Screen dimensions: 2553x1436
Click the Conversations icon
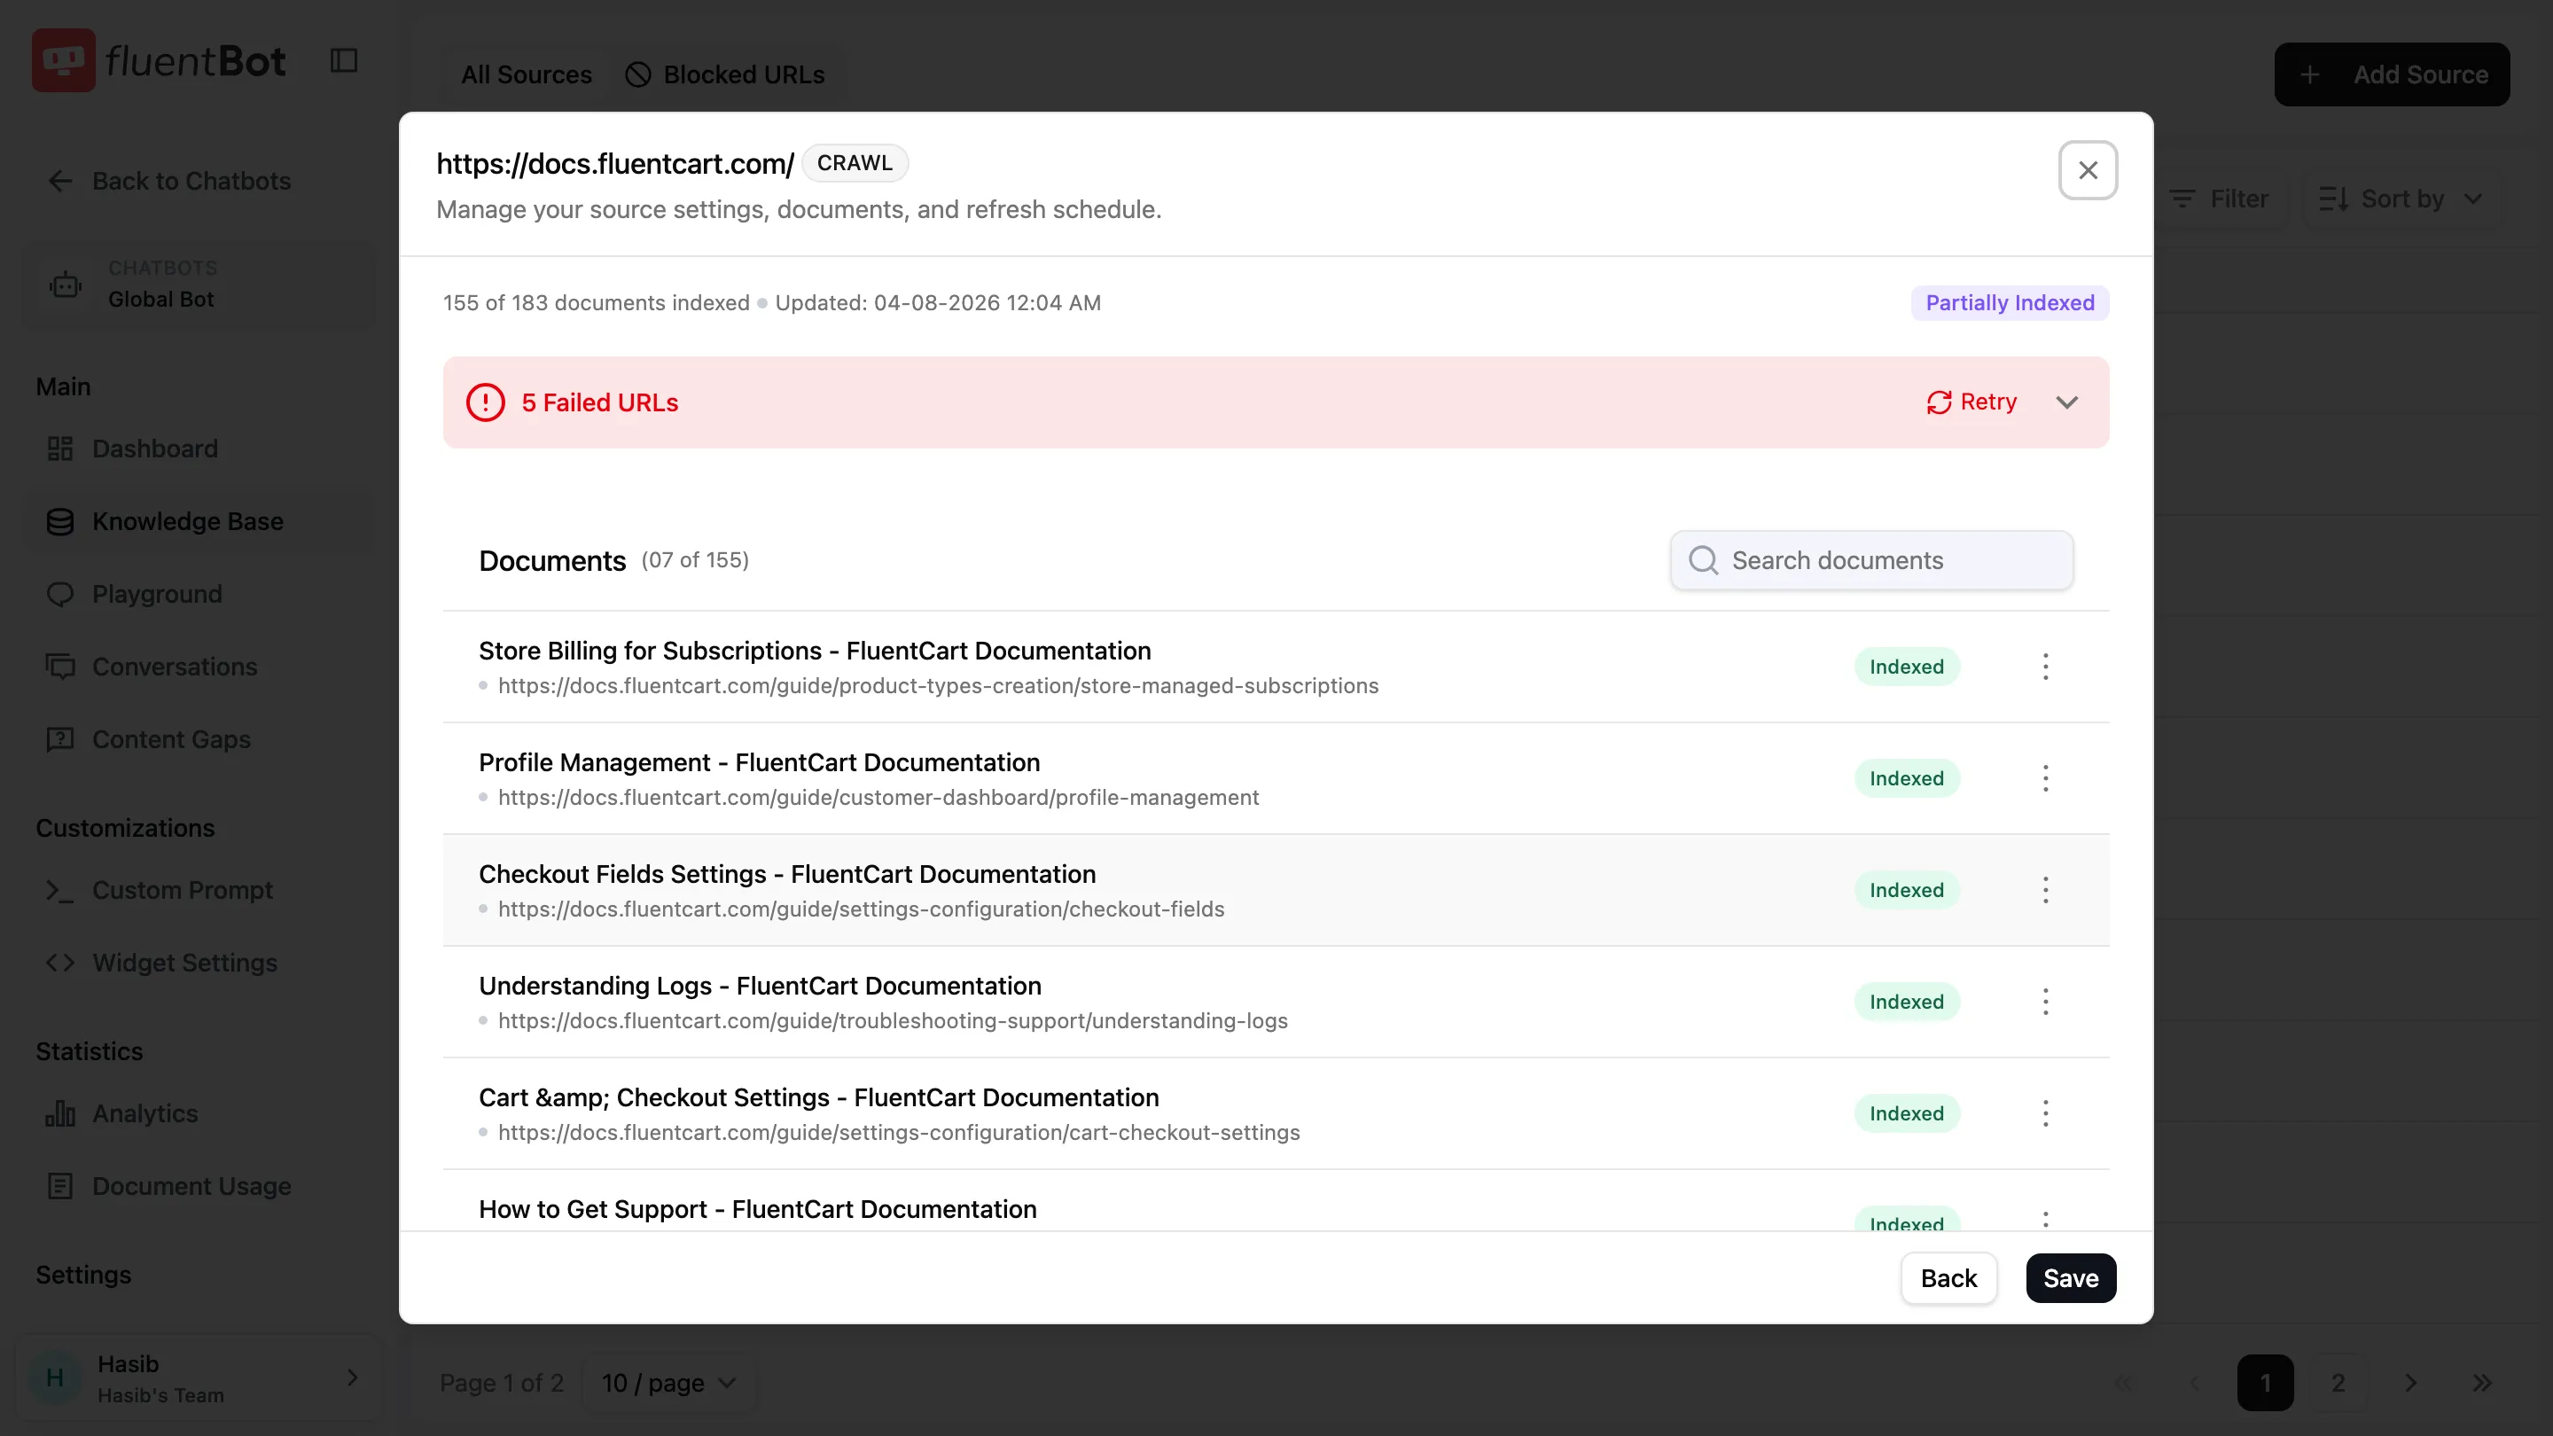(x=60, y=667)
